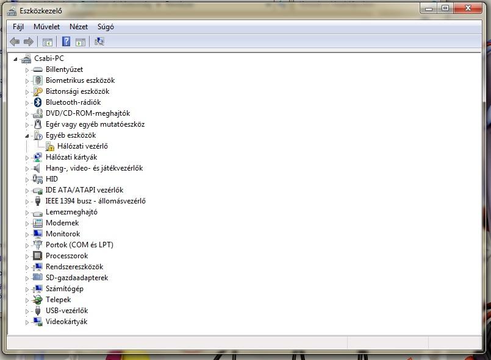Expand the HID category
The image size is (491, 360).
point(27,180)
